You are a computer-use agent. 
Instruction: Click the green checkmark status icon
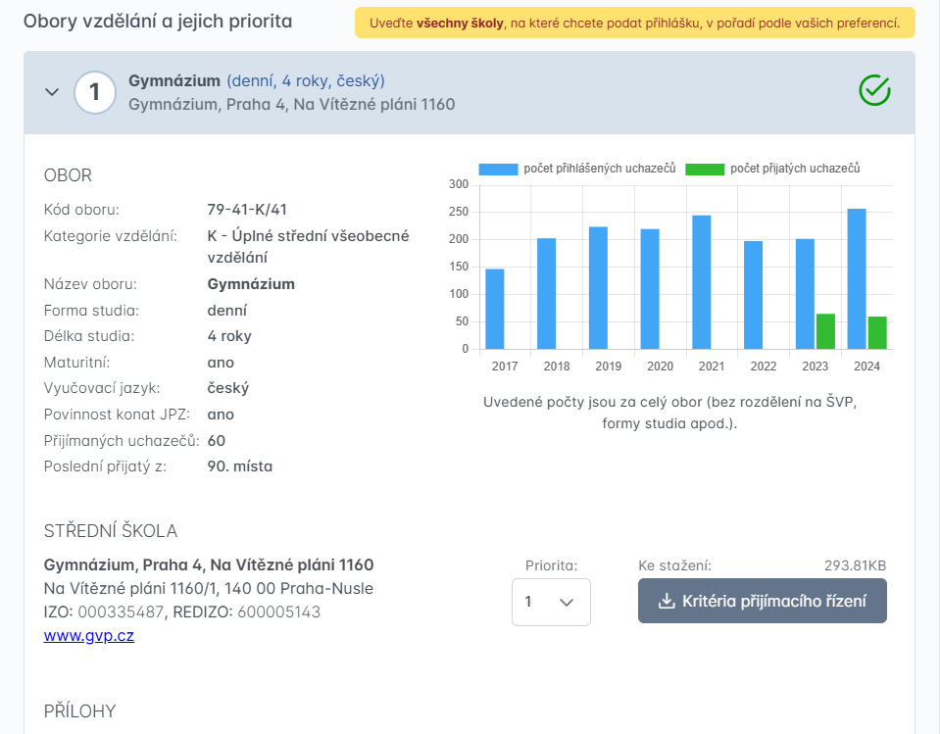click(873, 91)
